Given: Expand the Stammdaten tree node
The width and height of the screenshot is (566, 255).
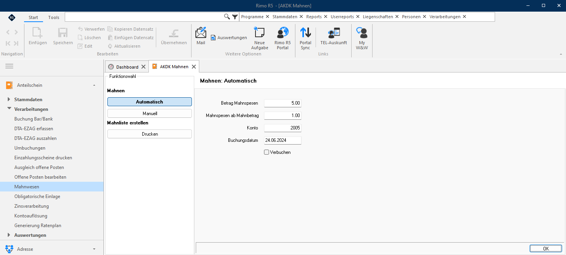Looking at the screenshot, I should (9, 100).
